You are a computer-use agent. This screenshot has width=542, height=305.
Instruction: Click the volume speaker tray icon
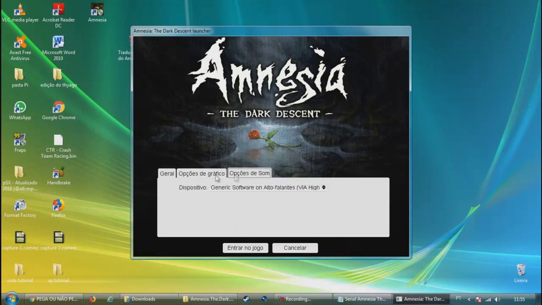click(498, 299)
